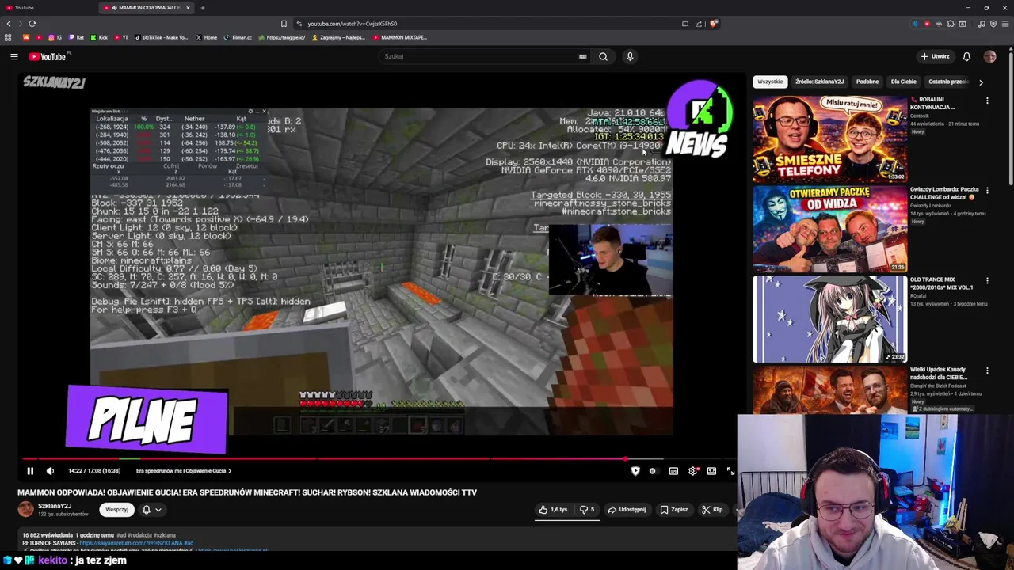The width and height of the screenshot is (1014, 570).
Task: Open Śmieszne Telefony video thumbnail
Action: pyautogui.click(x=829, y=139)
